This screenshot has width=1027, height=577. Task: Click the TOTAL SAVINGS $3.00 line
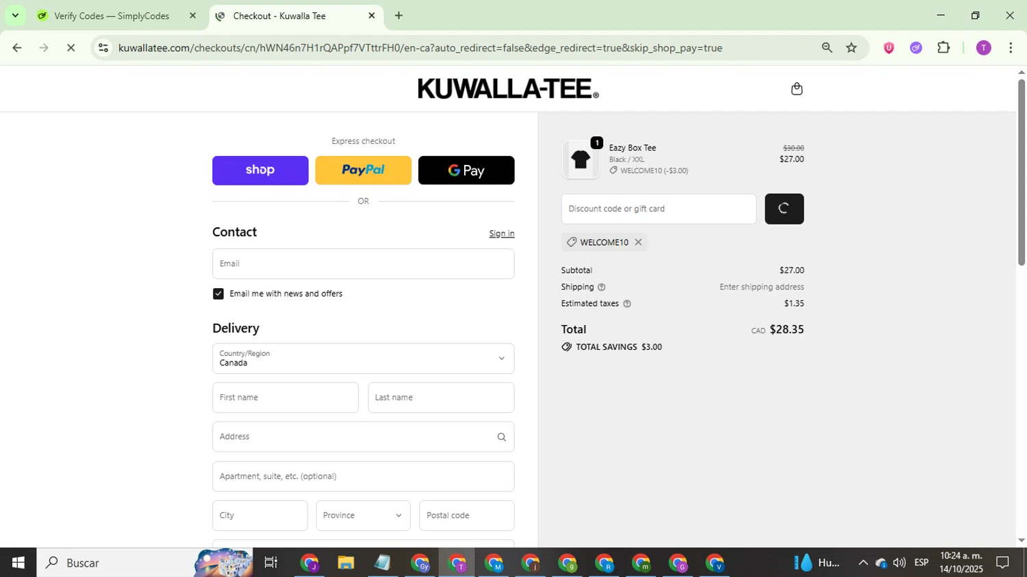pos(611,347)
